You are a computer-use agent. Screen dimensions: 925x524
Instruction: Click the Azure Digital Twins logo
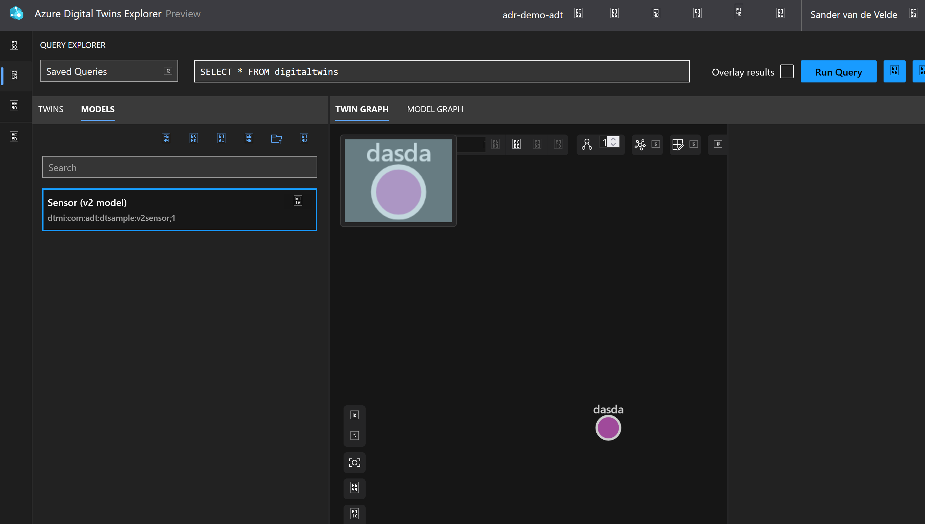(16, 13)
